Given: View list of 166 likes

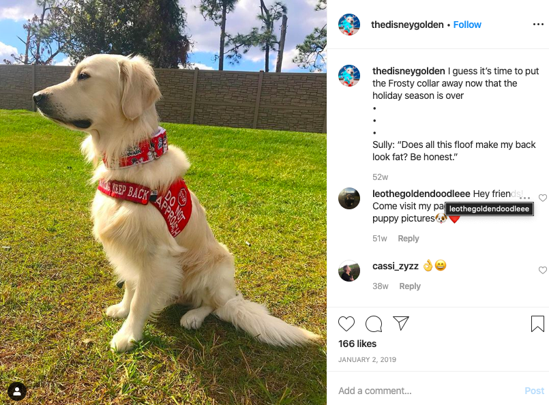Looking at the screenshot, I should coord(357,344).
